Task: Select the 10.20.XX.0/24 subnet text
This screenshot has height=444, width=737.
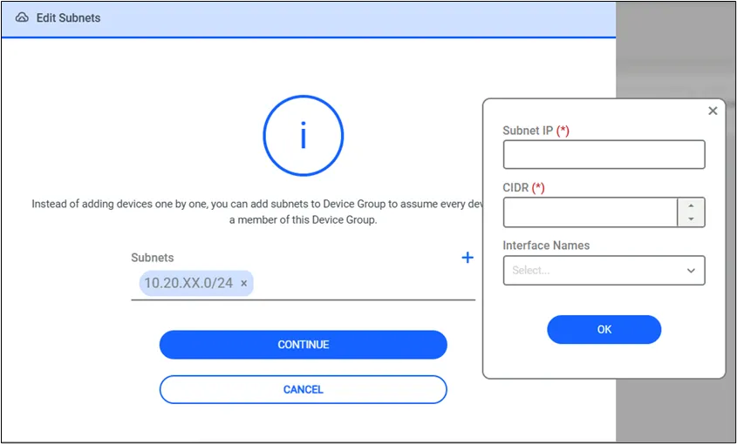Action: coord(188,283)
